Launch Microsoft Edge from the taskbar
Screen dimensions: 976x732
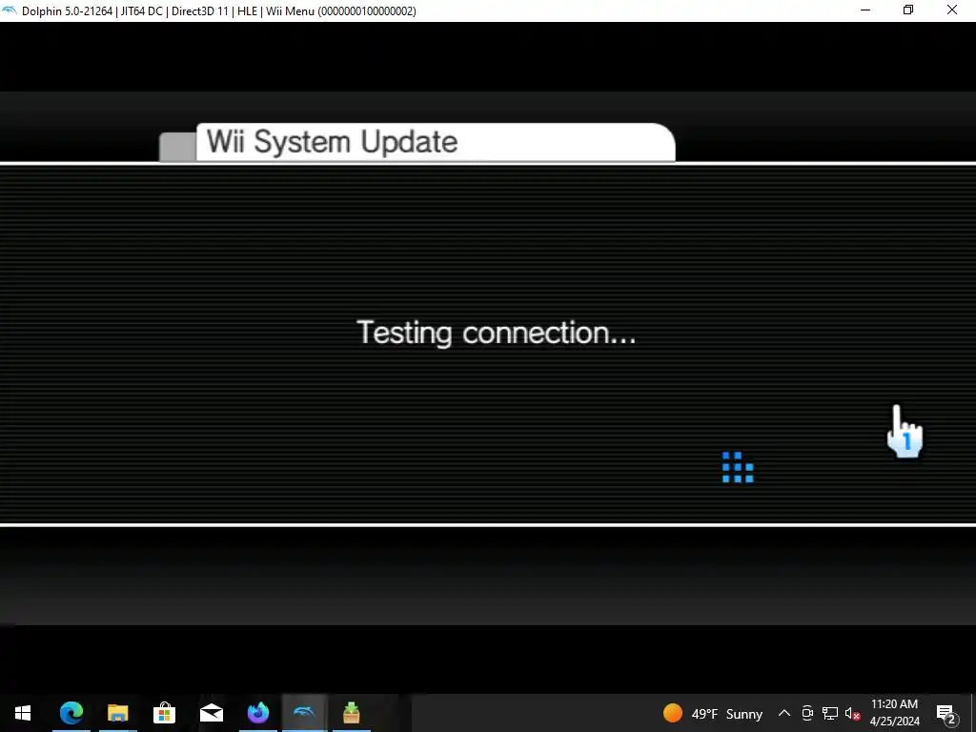[x=71, y=713]
